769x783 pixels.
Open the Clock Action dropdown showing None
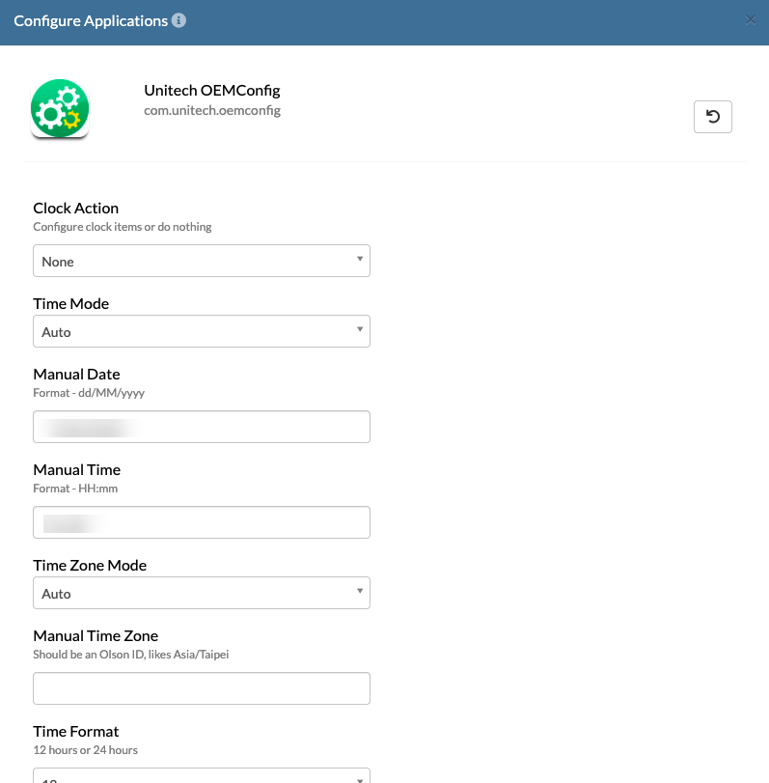pos(202,261)
